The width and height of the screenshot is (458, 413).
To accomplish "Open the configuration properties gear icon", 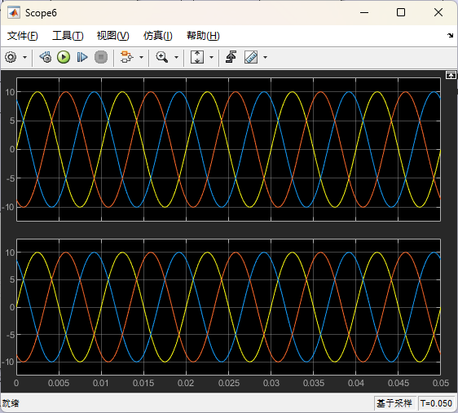I will click(x=11, y=57).
